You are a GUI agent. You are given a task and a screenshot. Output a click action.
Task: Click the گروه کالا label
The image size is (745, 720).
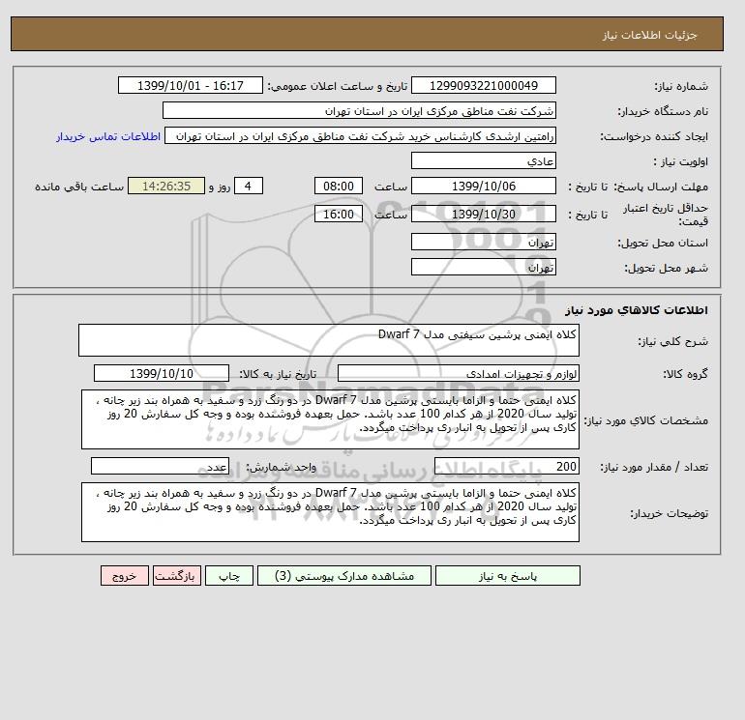686,374
